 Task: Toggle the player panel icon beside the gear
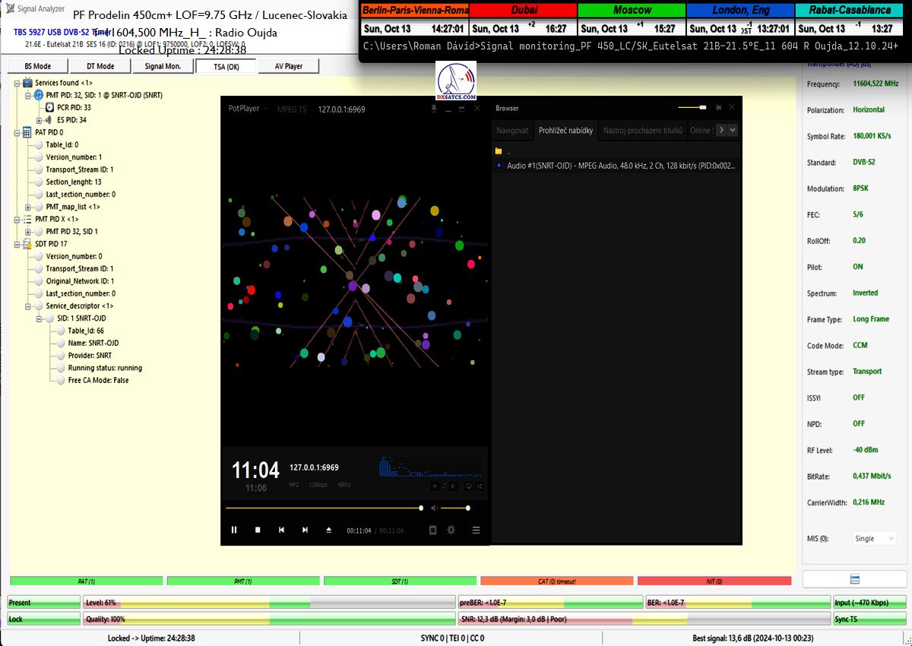pos(432,530)
